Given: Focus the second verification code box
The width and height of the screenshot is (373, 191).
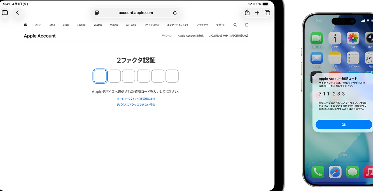Looking at the screenshot, I should [x=114, y=76].
